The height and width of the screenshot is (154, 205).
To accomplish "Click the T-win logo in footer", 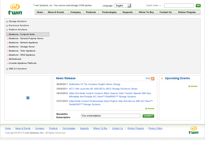I will (193, 130).
